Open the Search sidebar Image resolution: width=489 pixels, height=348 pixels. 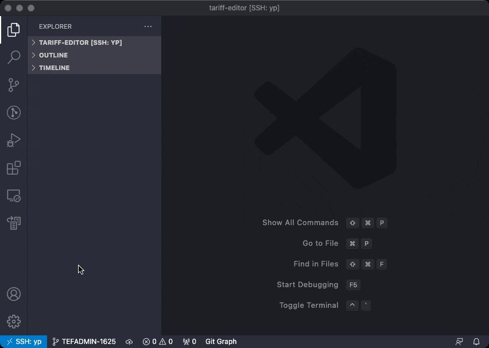click(x=14, y=57)
